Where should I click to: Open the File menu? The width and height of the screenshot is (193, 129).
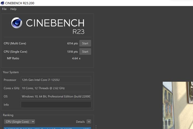tap(4, 9)
